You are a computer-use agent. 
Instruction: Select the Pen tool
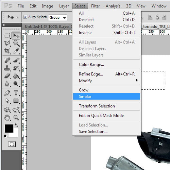coord(7,93)
